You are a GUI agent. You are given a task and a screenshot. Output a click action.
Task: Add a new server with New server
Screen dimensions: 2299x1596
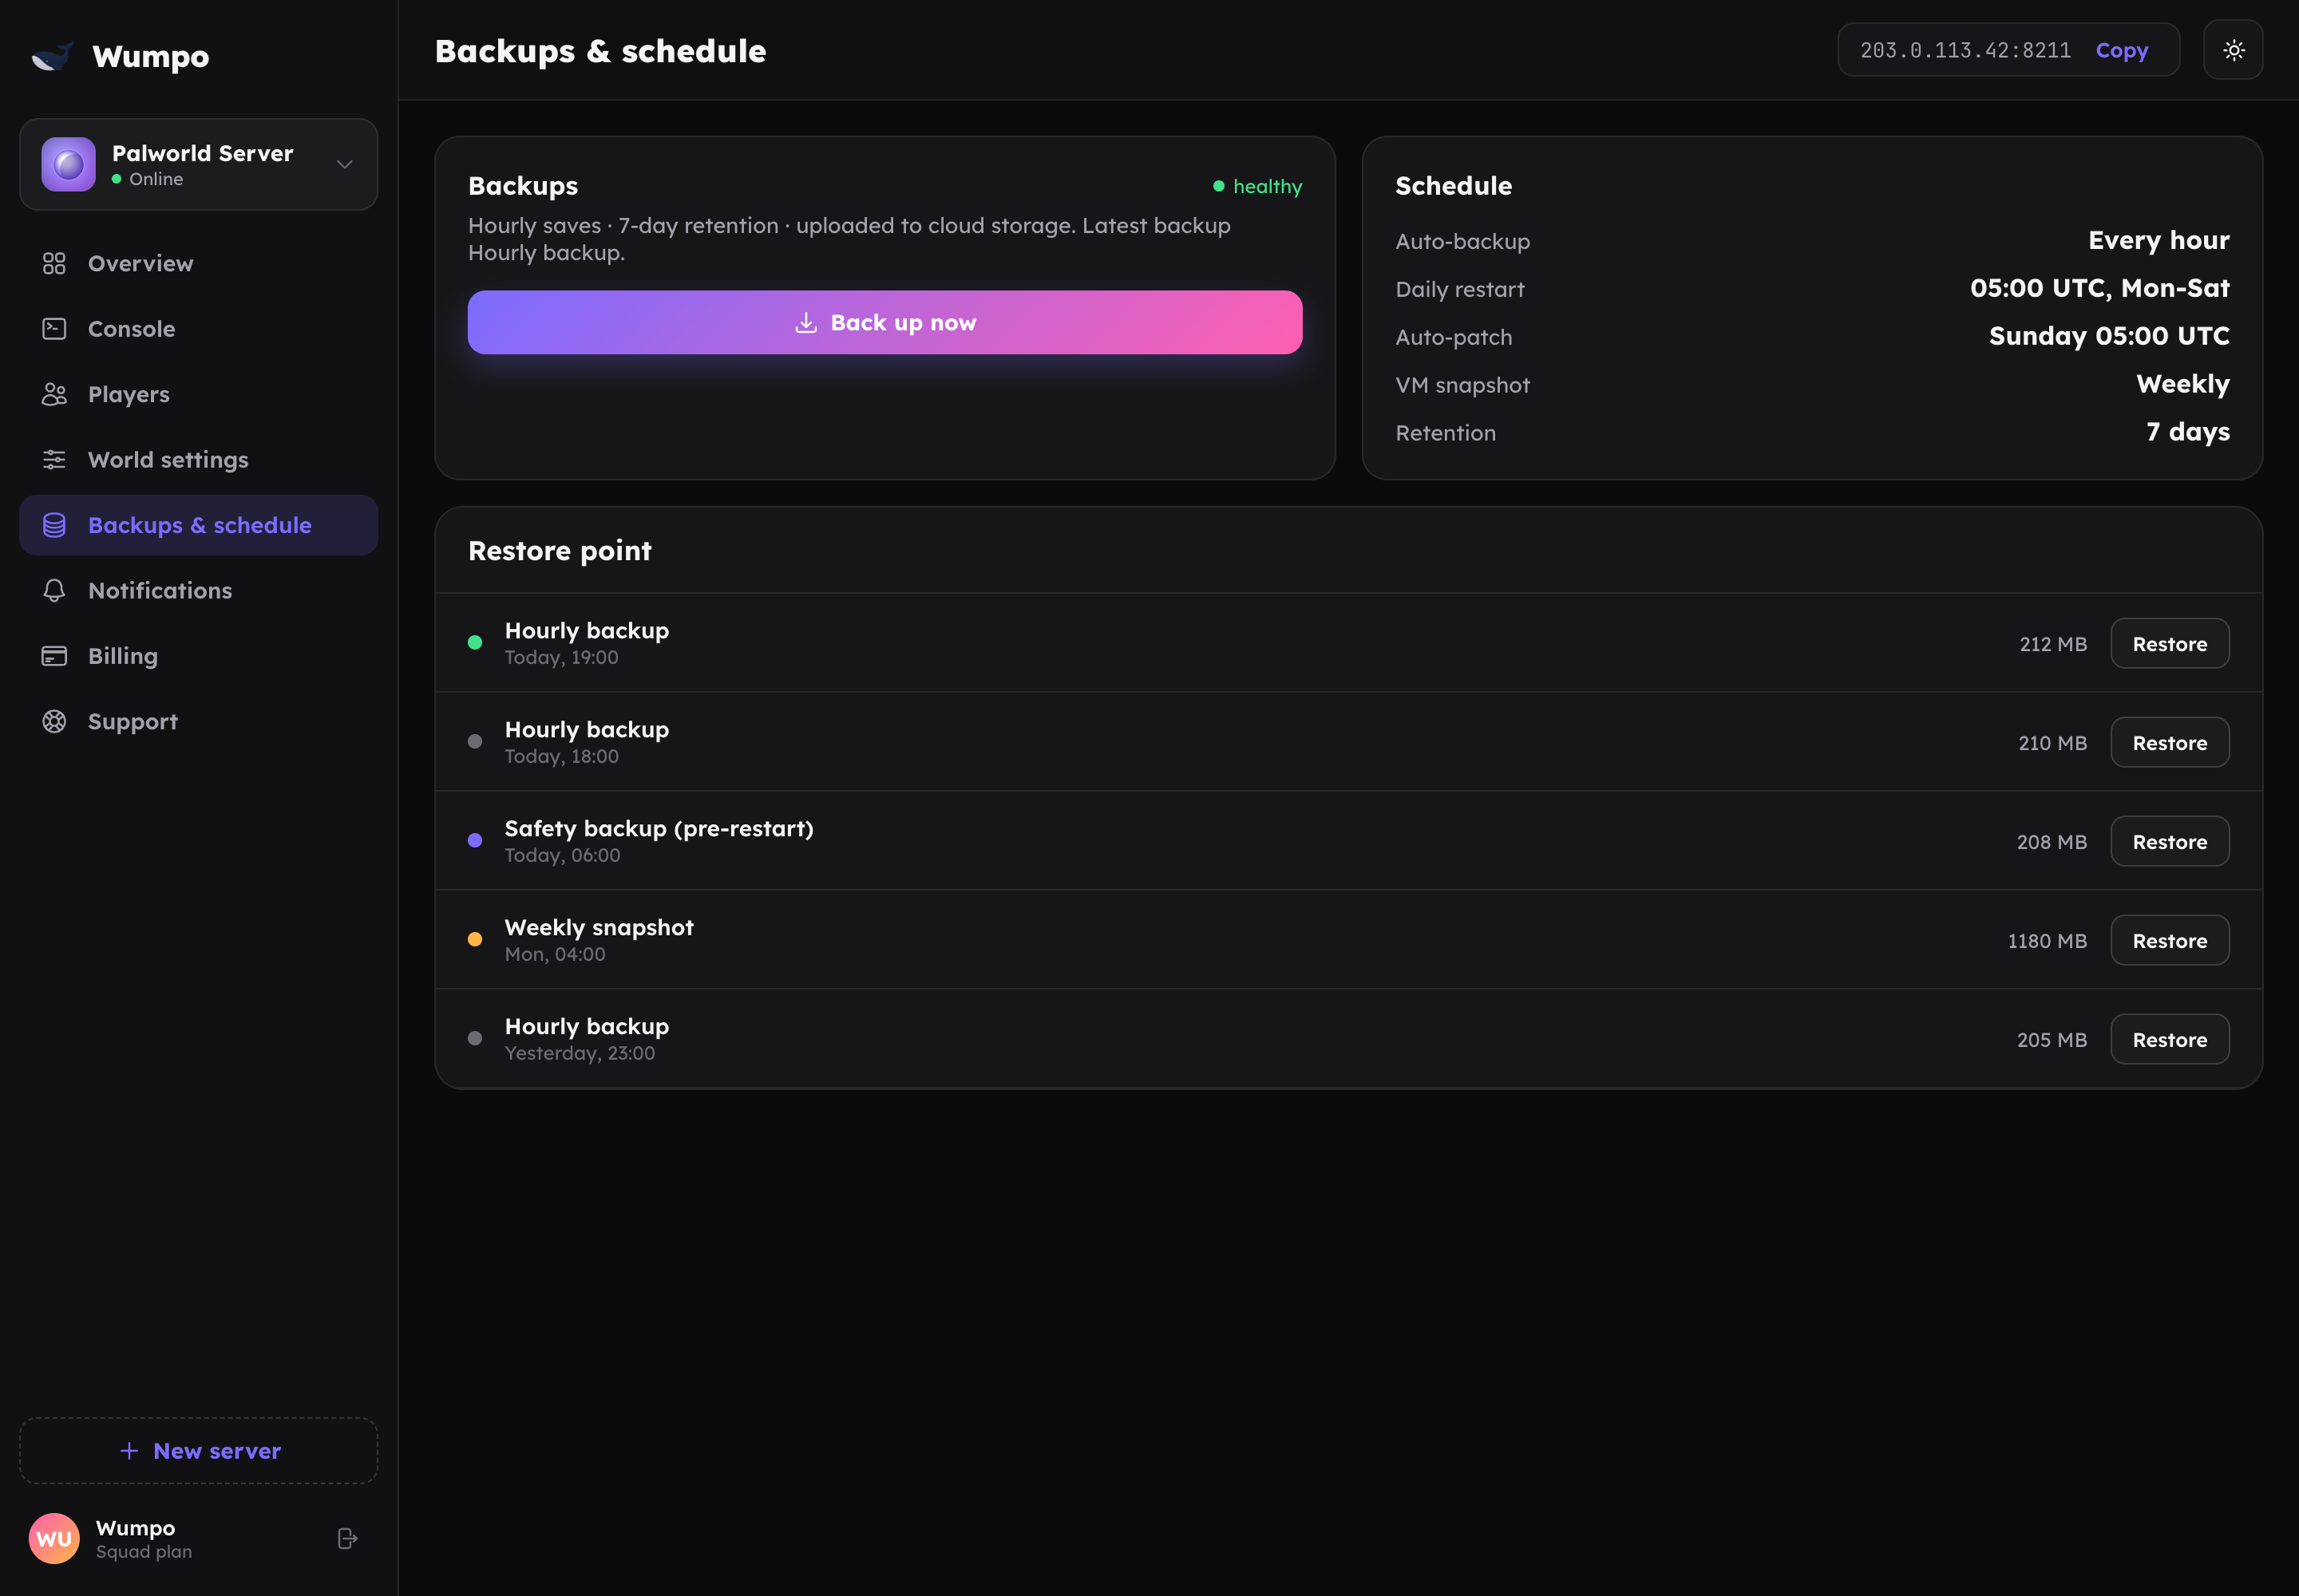[198, 1451]
